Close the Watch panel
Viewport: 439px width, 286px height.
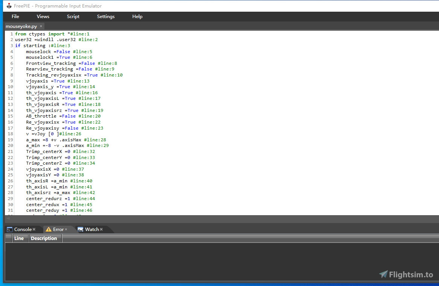point(101,229)
